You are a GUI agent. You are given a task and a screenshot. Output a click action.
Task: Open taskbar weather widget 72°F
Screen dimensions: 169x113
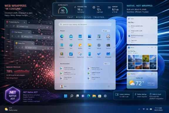click(11, 109)
